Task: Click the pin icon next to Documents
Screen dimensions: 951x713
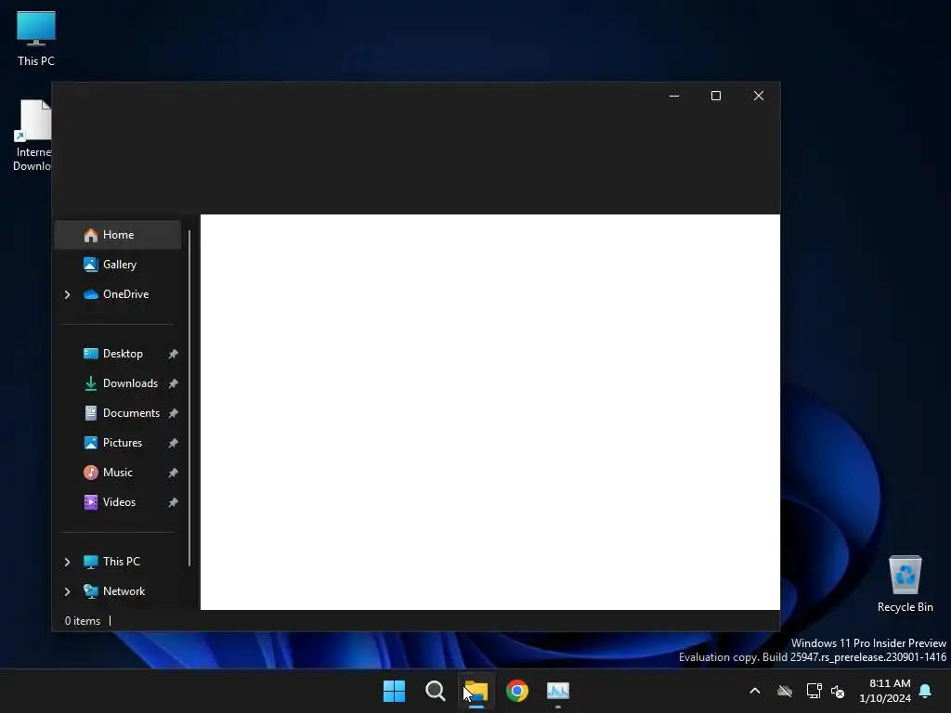Action: [173, 413]
